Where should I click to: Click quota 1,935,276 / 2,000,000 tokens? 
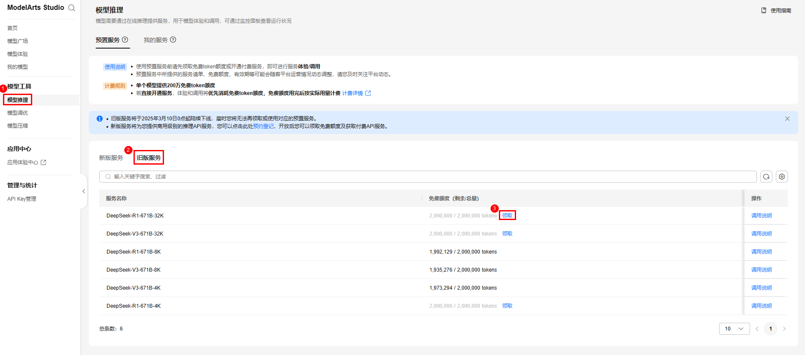463,270
